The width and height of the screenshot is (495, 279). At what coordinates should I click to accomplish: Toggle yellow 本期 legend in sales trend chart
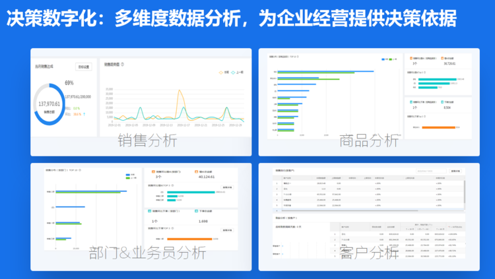pos(222,72)
